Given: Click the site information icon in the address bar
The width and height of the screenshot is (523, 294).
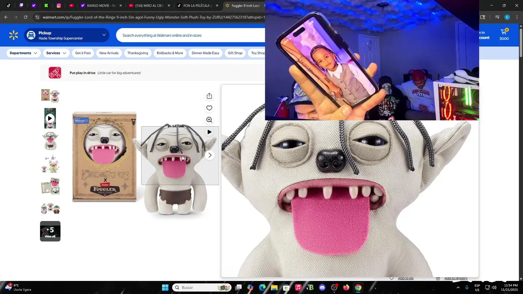Looking at the screenshot, I should (x=37, y=17).
